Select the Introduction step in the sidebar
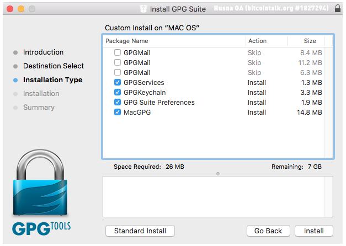346x246 pixels. 43,52
